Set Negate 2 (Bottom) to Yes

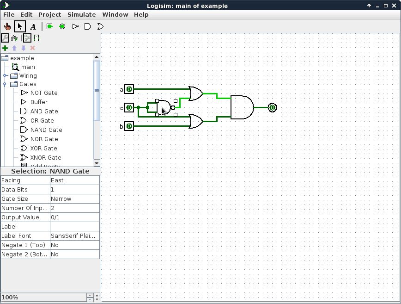click(x=74, y=254)
